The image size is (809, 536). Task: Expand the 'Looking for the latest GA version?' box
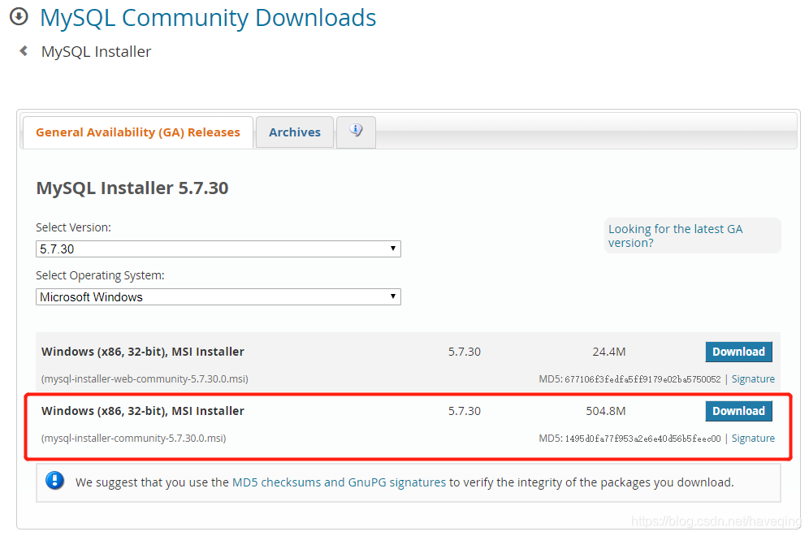(x=692, y=236)
